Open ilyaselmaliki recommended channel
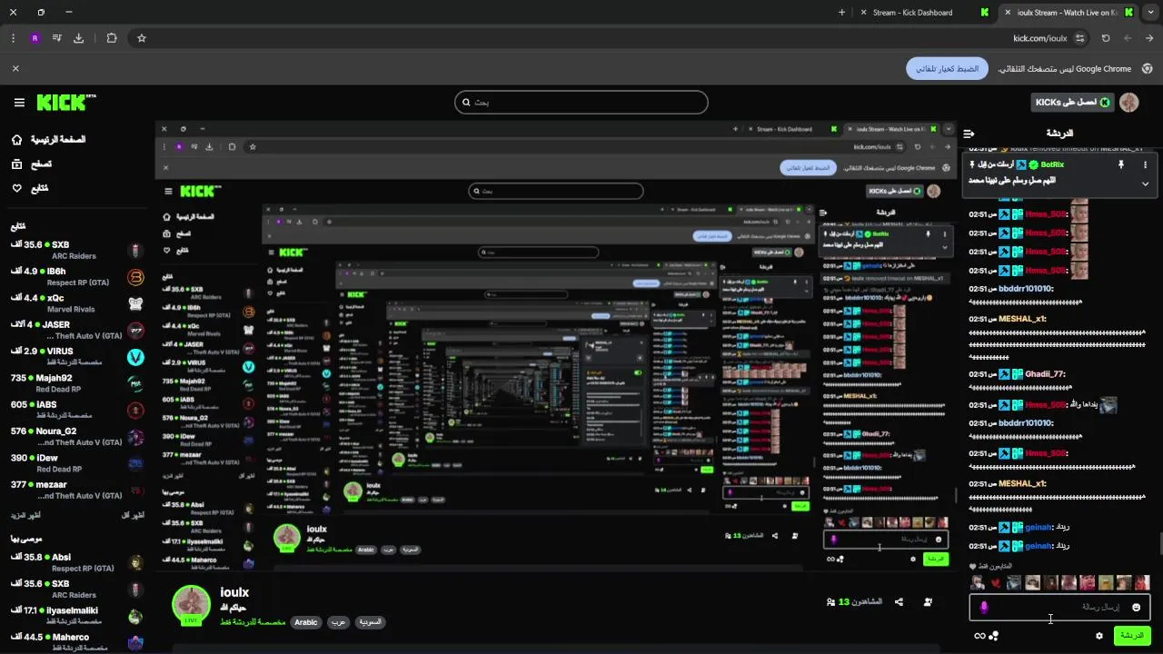This screenshot has height=654, width=1163. click(x=77, y=616)
